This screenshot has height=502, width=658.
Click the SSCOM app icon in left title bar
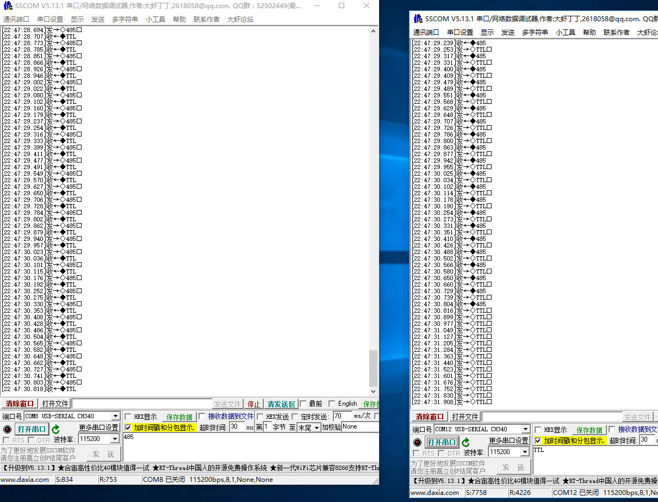tap(8, 5)
